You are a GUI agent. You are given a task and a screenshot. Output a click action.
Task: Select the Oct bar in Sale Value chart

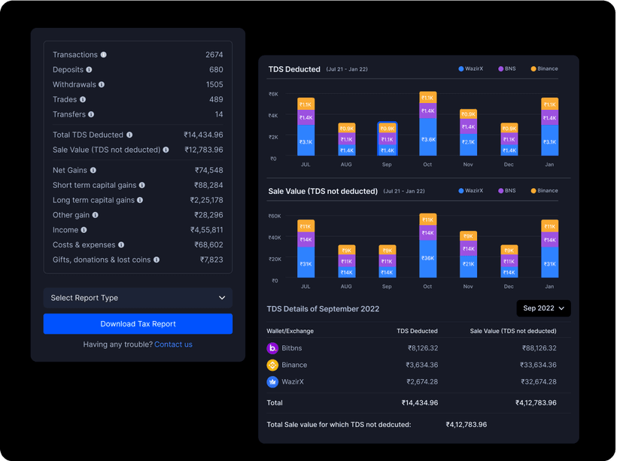point(427,247)
